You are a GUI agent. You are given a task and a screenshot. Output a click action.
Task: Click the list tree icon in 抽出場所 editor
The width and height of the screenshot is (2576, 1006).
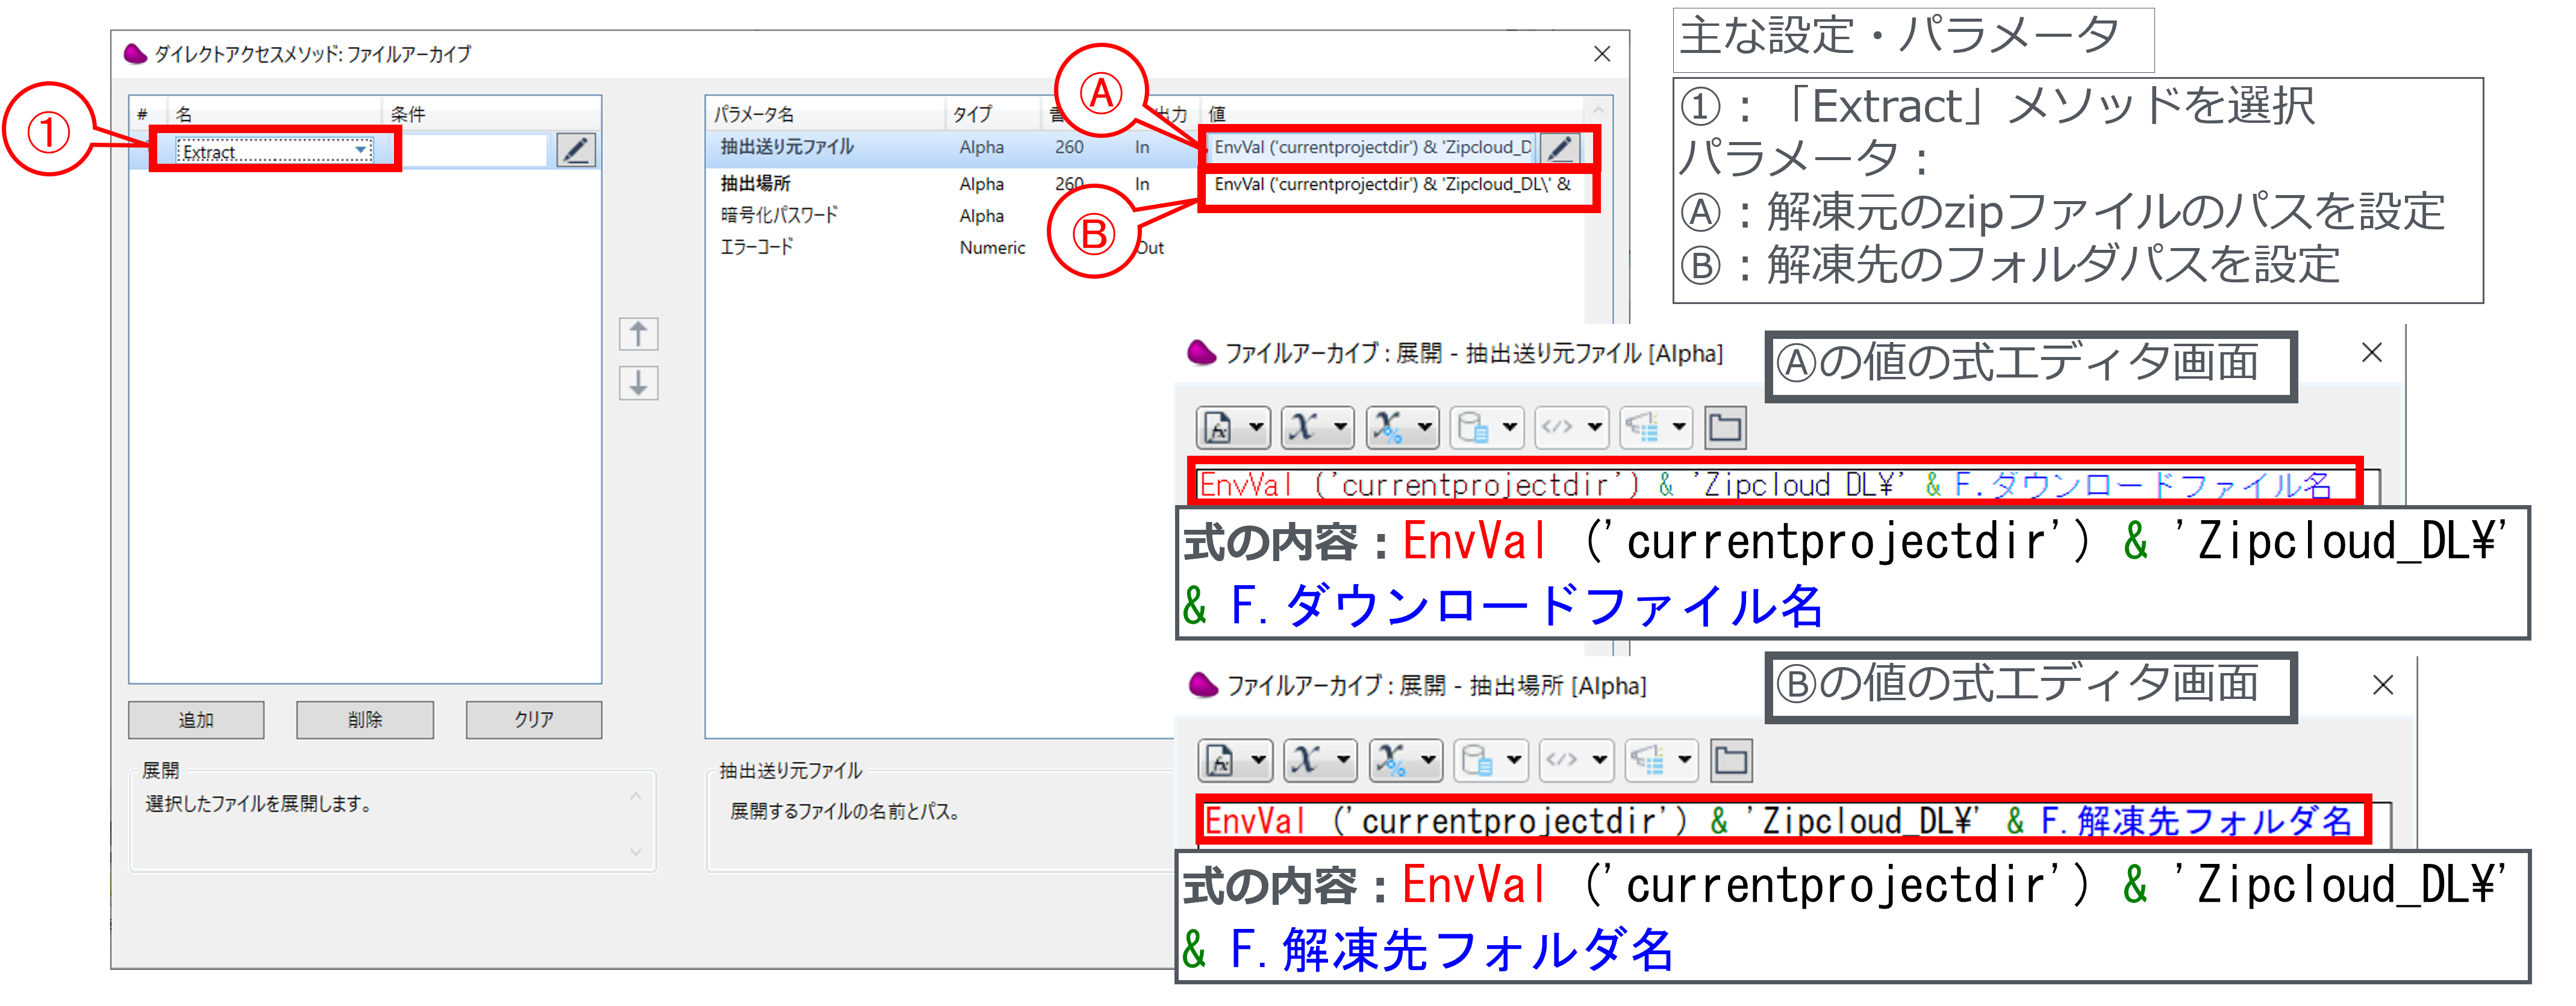point(1661,761)
